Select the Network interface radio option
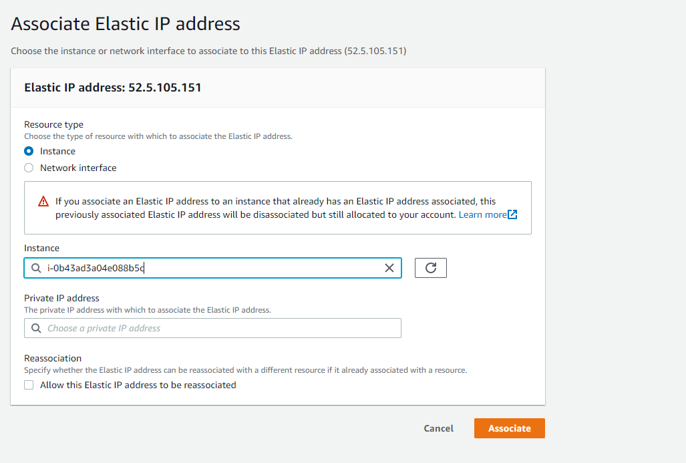The width and height of the screenshot is (686, 463). 29,168
